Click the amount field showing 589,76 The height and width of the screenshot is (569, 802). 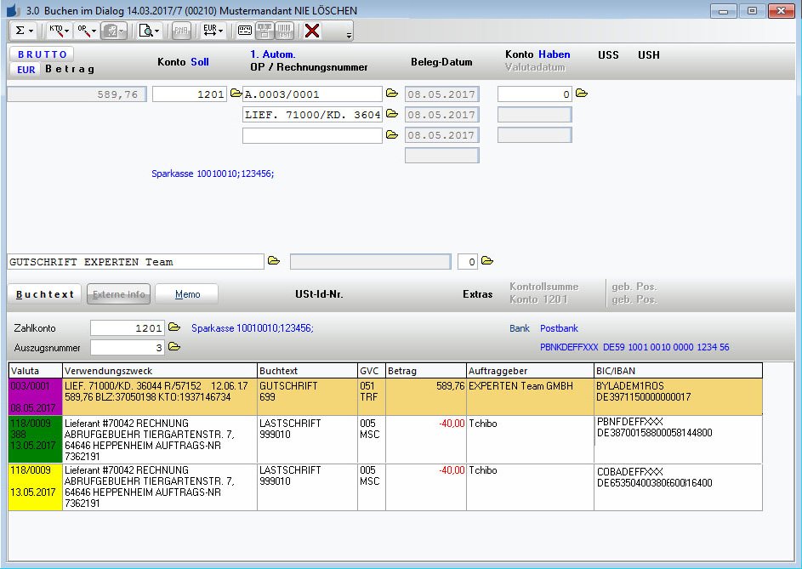coord(77,94)
